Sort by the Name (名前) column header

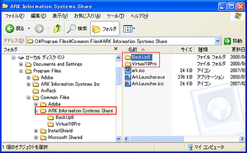coord(147,50)
